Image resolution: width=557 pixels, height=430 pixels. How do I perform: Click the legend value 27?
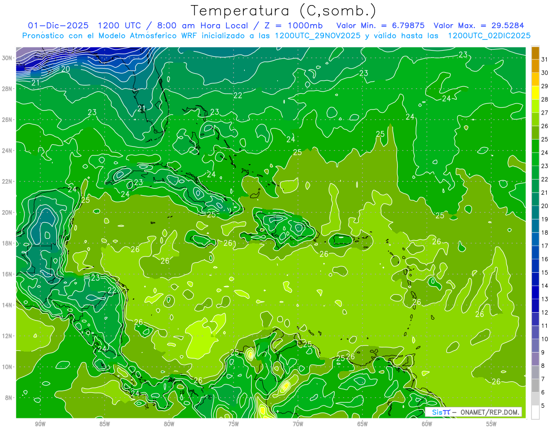pyautogui.click(x=545, y=113)
